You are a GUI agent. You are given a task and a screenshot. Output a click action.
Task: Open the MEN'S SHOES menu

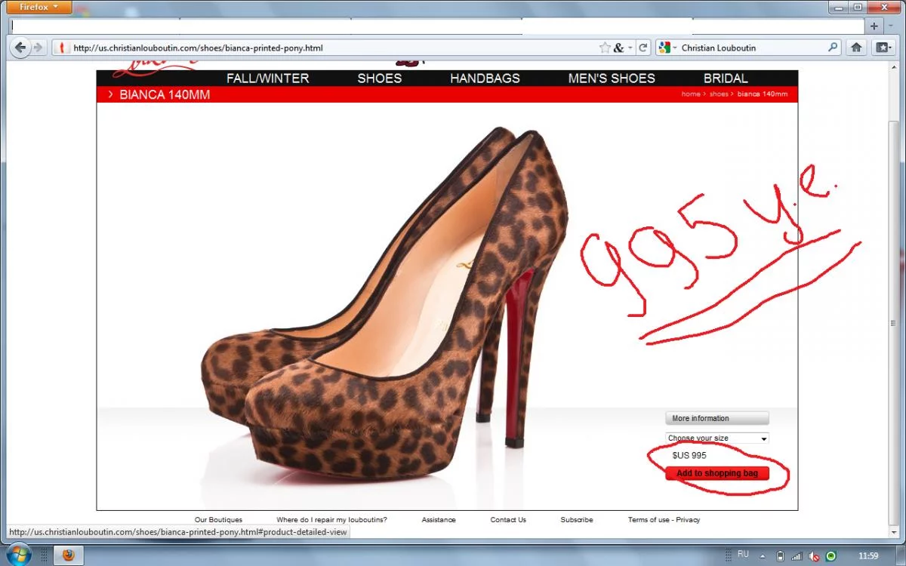(612, 78)
